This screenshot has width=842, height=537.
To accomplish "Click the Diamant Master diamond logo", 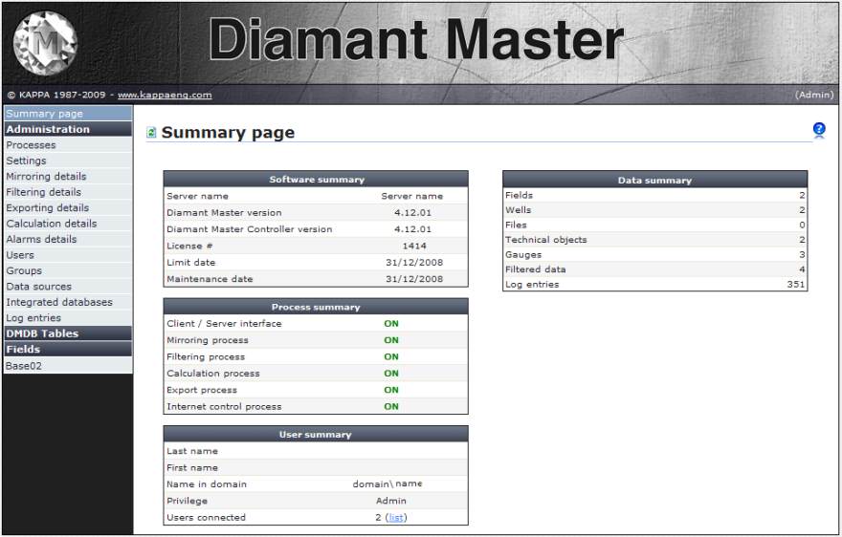I will [x=45, y=43].
